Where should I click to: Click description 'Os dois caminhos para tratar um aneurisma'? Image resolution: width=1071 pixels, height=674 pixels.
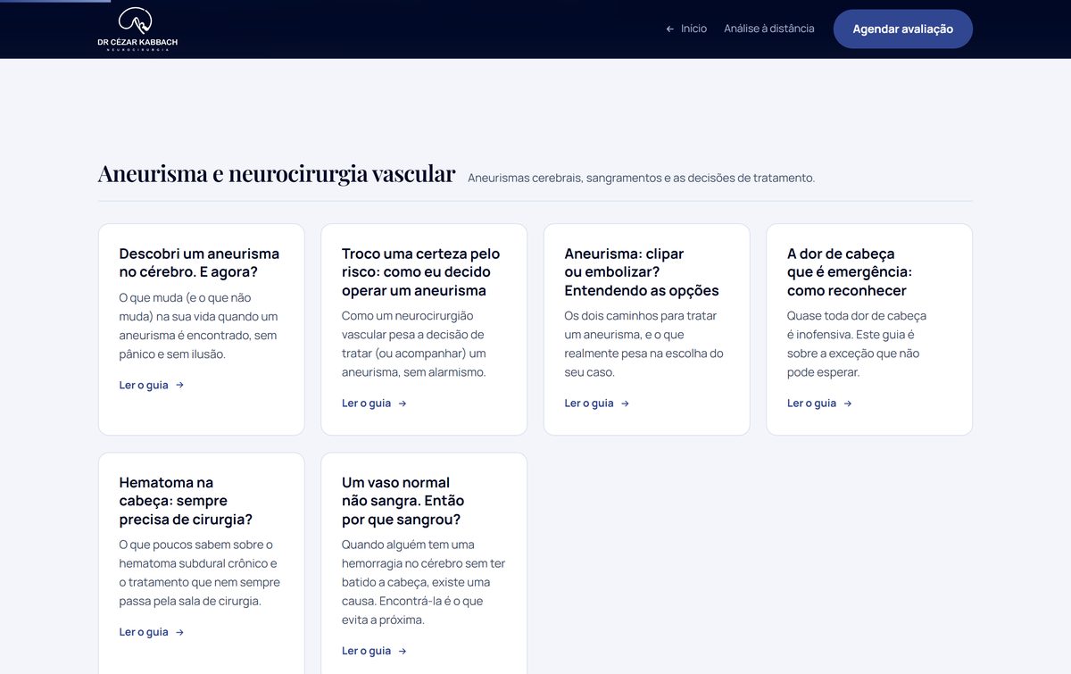click(644, 344)
